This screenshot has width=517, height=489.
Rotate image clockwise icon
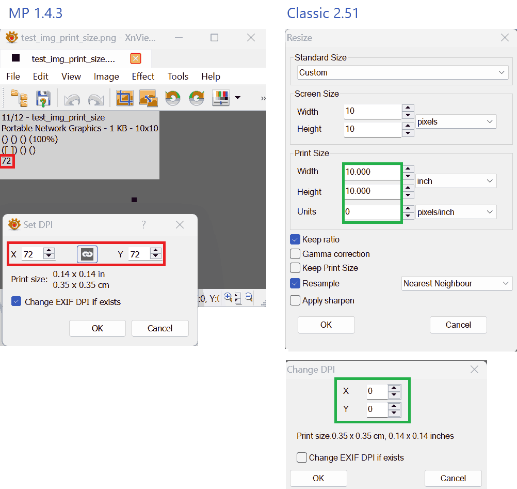point(197,98)
